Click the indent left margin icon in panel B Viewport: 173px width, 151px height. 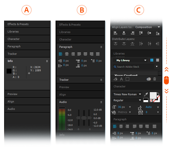pos(60,61)
